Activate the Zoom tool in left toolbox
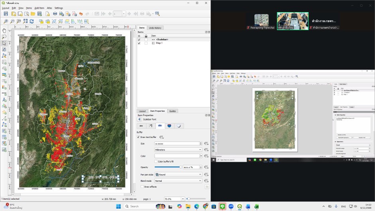The image size is (375, 211). pyautogui.click(x=4, y=37)
